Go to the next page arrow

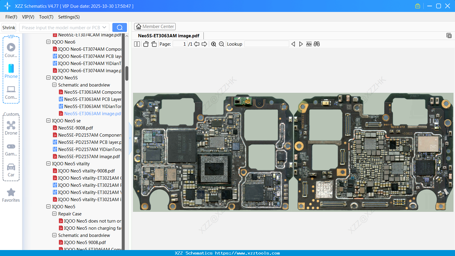click(204, 44)
